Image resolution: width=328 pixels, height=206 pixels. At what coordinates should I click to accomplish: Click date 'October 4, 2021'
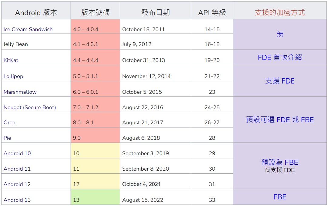(141, 184)
